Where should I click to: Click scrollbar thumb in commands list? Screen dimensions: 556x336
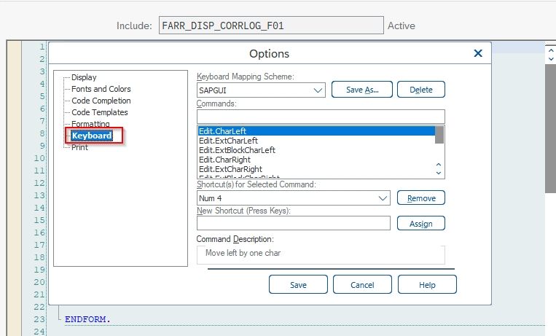click(x=439, y=135)
